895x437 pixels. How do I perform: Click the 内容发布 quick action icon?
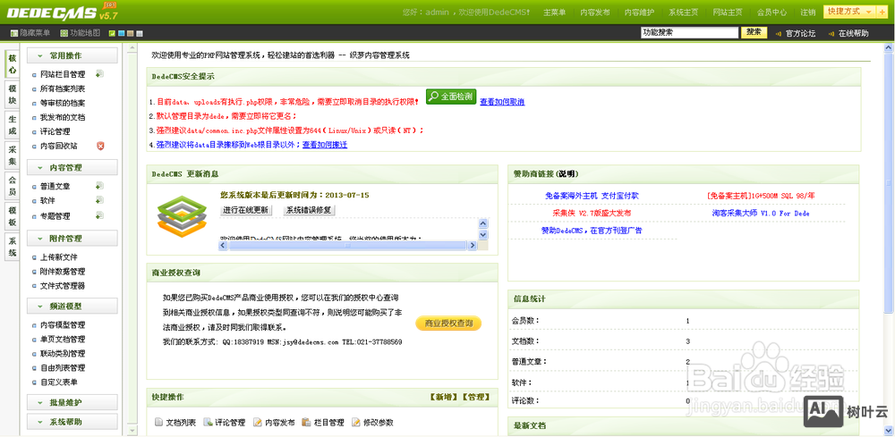[x=258, y=422]
